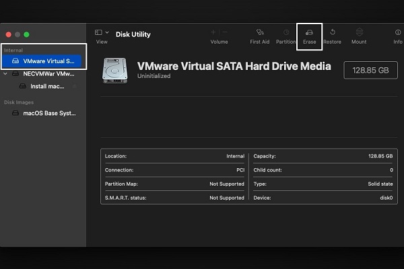This screenshot has height=269, width=404.
Task: Click the Disk Utility window title
Action: pyautogui.click(x=133, y=34)
